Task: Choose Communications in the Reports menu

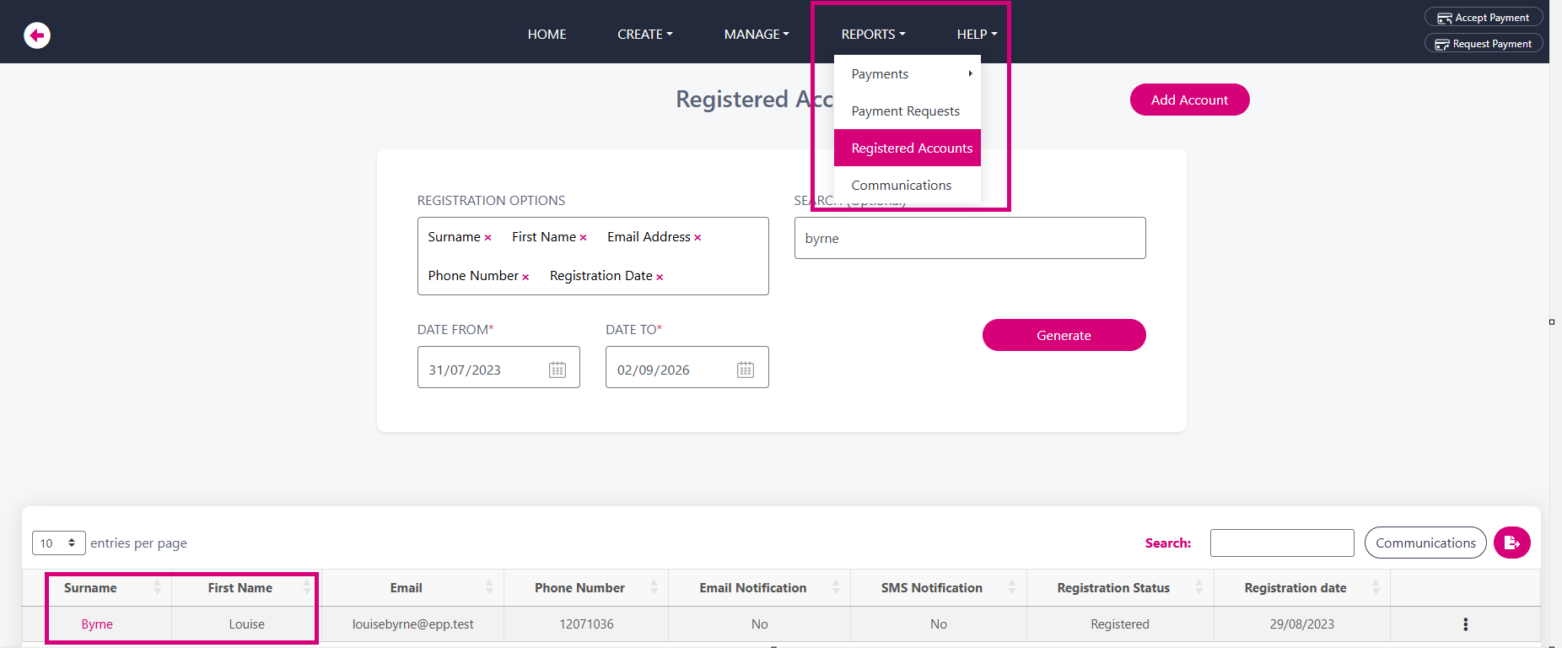Action: pos(907,185)
